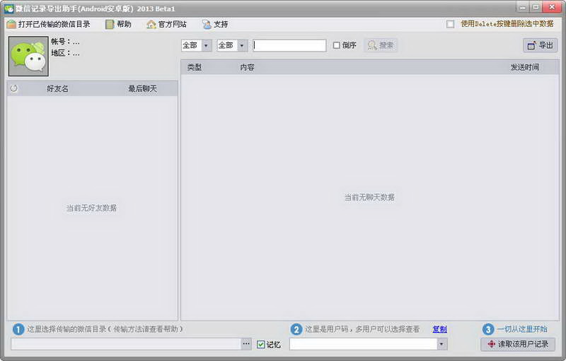The image size is (566, 361).
Task: Click the app icon in title bar
Action: click(8, 8)
